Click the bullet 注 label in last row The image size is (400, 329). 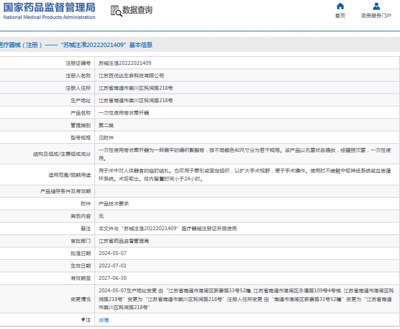pos(86,320)
